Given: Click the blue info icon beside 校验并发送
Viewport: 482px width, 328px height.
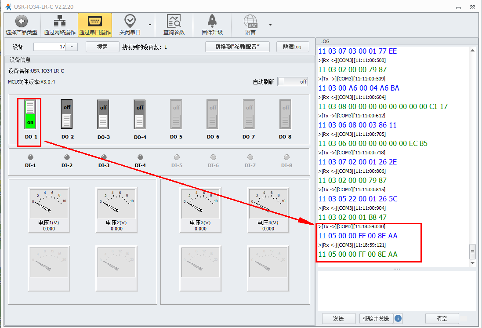Looking at the screenshot, I should point(398,318).
